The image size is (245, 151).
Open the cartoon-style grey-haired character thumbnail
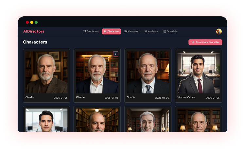click(148, 120)
